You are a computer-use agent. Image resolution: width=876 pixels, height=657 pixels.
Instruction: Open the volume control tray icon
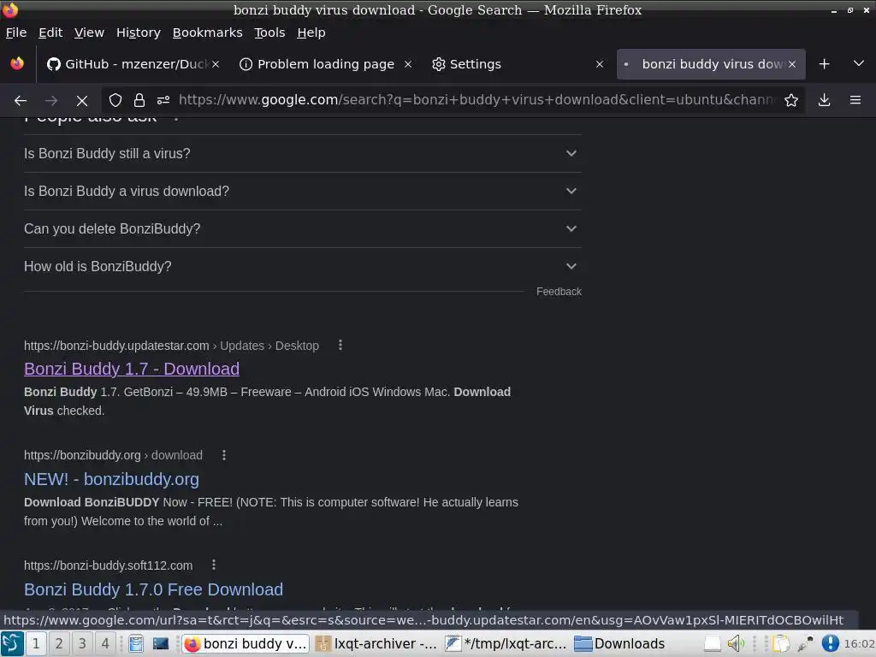(736, 643)
